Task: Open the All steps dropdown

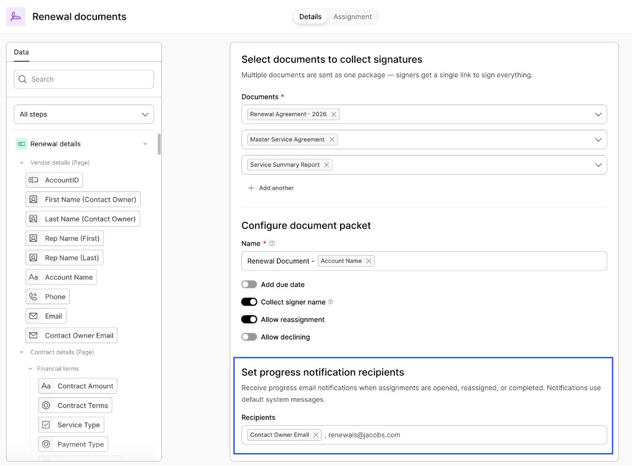Action: pos(84,114)
